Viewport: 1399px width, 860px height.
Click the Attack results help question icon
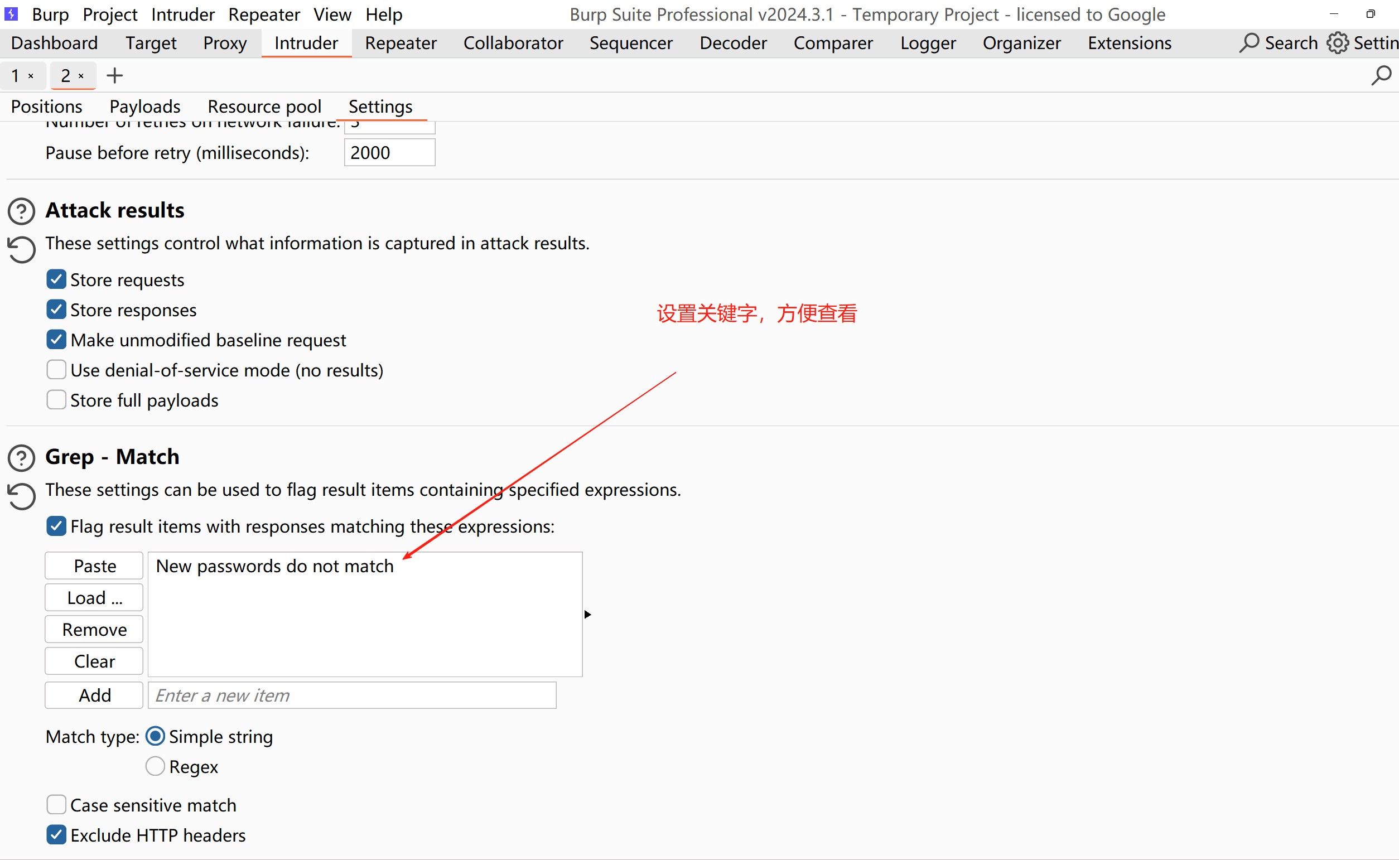[22, 211]
